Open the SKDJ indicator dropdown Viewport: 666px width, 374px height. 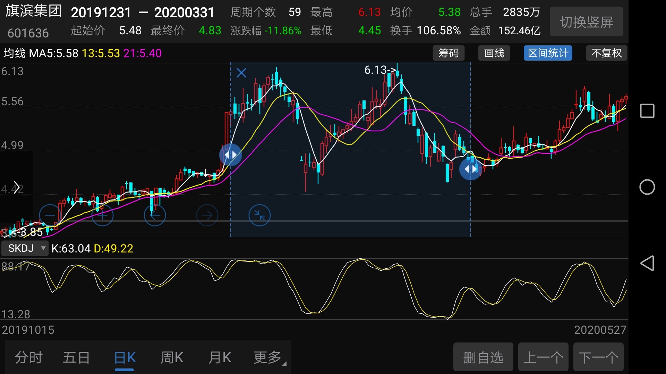click(25, 248)
